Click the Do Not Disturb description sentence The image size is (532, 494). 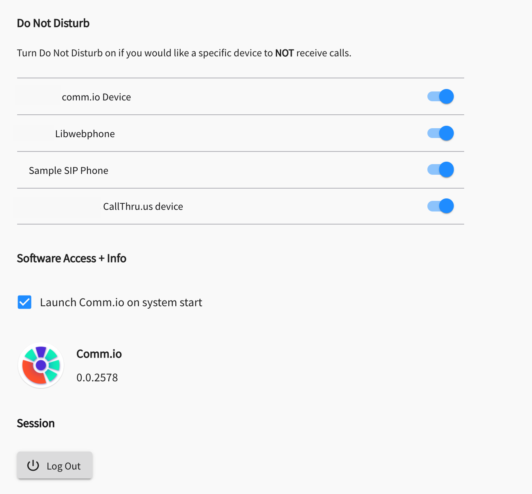coord(184,53)
